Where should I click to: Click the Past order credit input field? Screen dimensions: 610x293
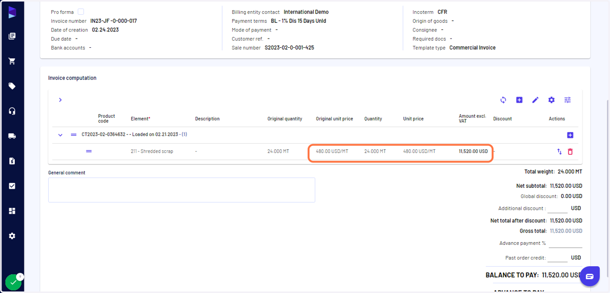click(558, 258)
